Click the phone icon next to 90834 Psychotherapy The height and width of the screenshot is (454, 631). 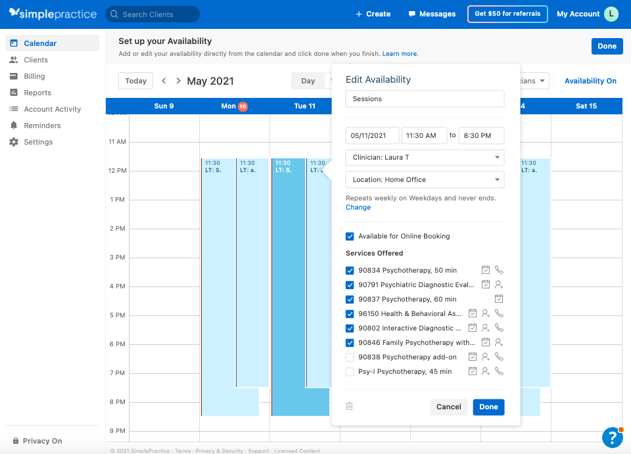(x=498, y=270)
